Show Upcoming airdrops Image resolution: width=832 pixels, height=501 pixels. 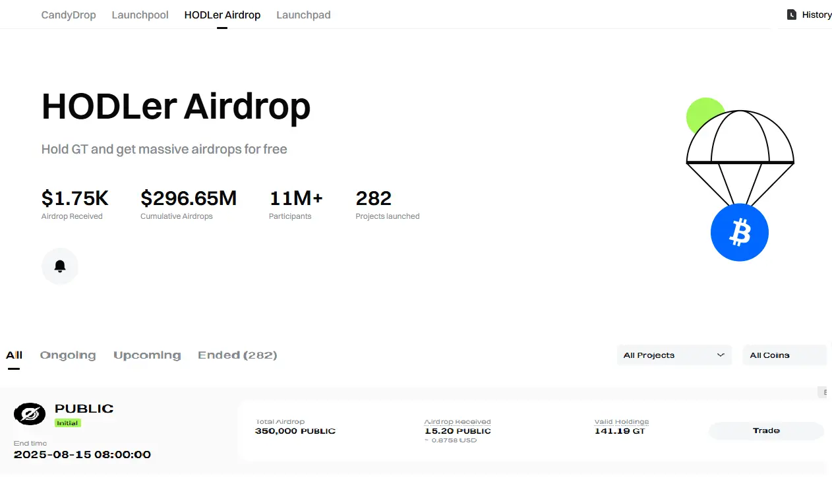[x=147, y=355]
